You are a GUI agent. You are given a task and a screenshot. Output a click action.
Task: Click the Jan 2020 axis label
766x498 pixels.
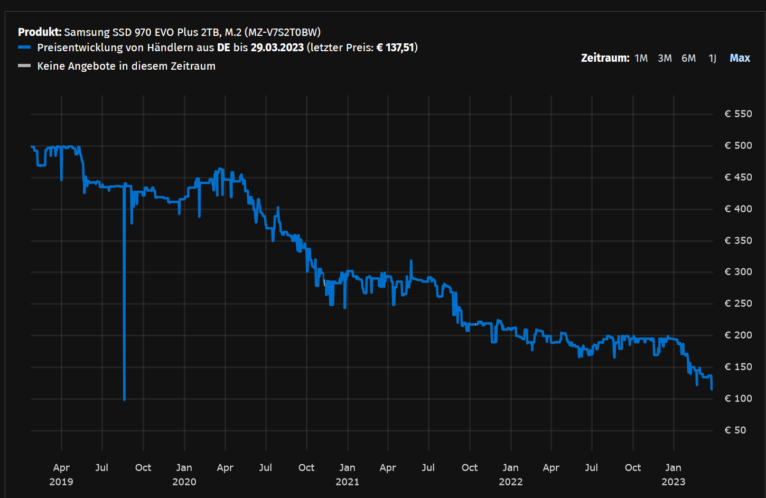coord(184,475)
